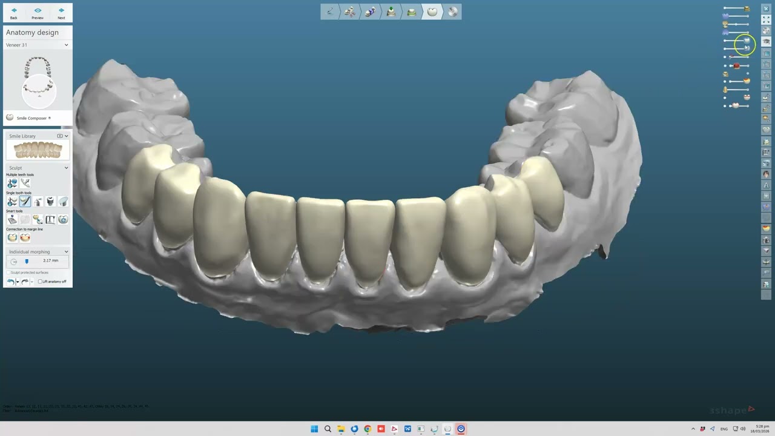Image resolution: width=775 pixels, height=436 pixels.
Task: Open the graduation cap training icon
Action: click(766, 41)
